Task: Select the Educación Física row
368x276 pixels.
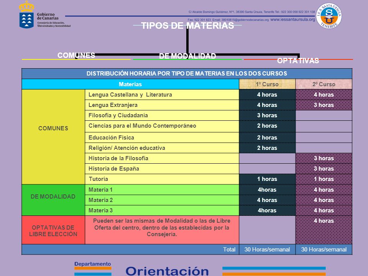Action: tap(162, 138)
